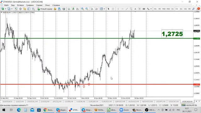Zoom in on the chart

(x=82, y=9)
